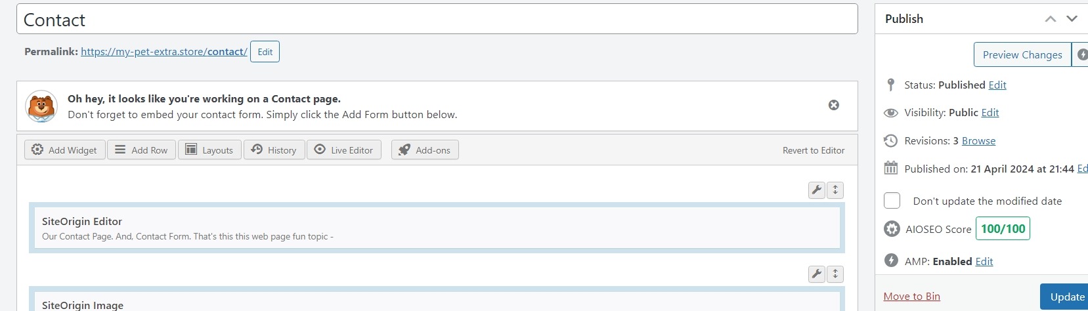Open the Layouts panel
1088x311 pixels.
coord(209,150)
